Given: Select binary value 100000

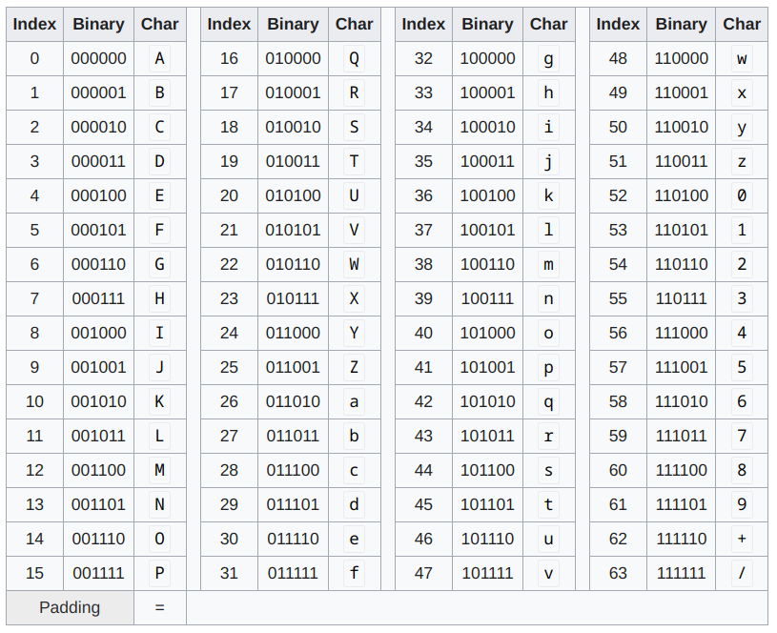Looking at the screenshot, I should (x=487, y=58).
